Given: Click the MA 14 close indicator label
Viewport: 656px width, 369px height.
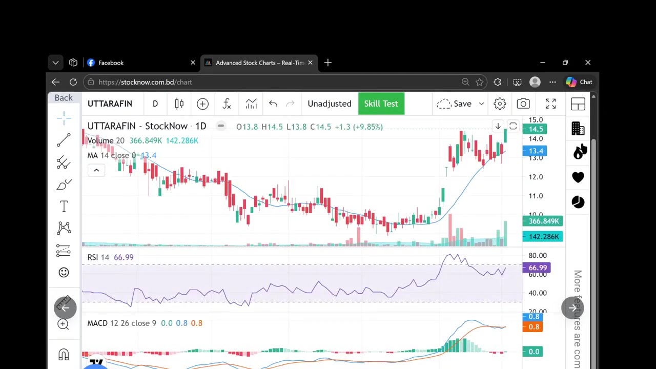Looking at the screenshot, I should tap(112, 155).
